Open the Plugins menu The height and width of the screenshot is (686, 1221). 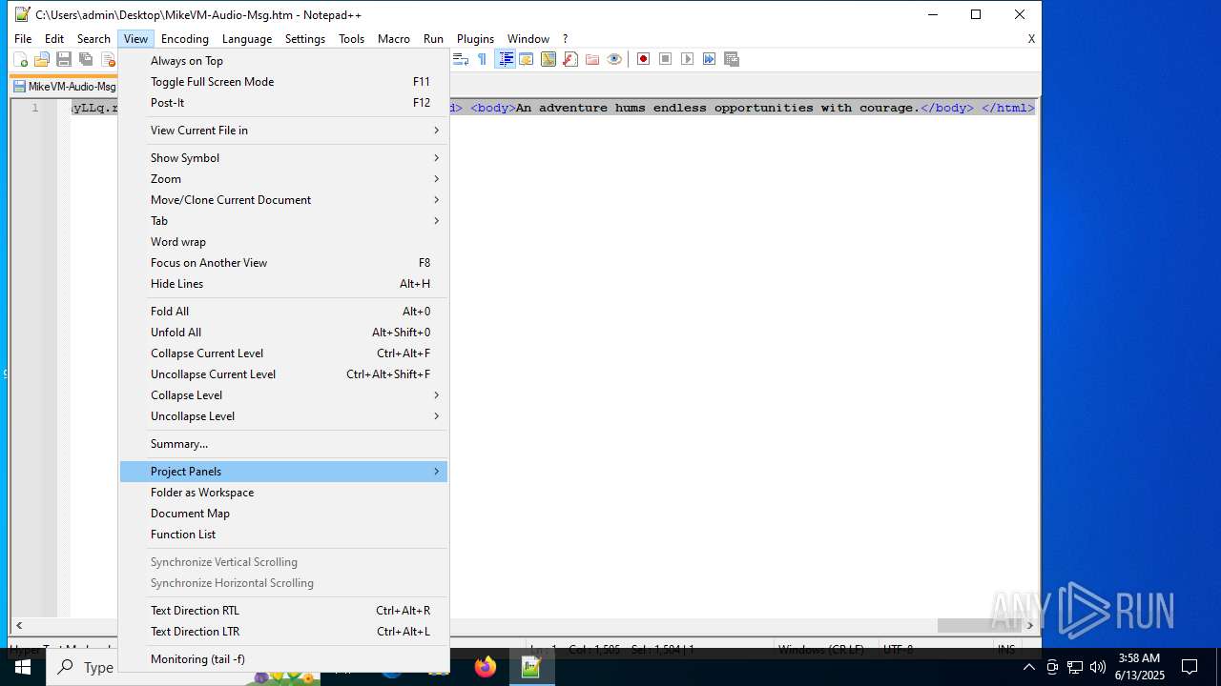tap(475, 39)
